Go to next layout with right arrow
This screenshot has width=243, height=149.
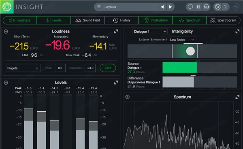(x=171, y=7)
